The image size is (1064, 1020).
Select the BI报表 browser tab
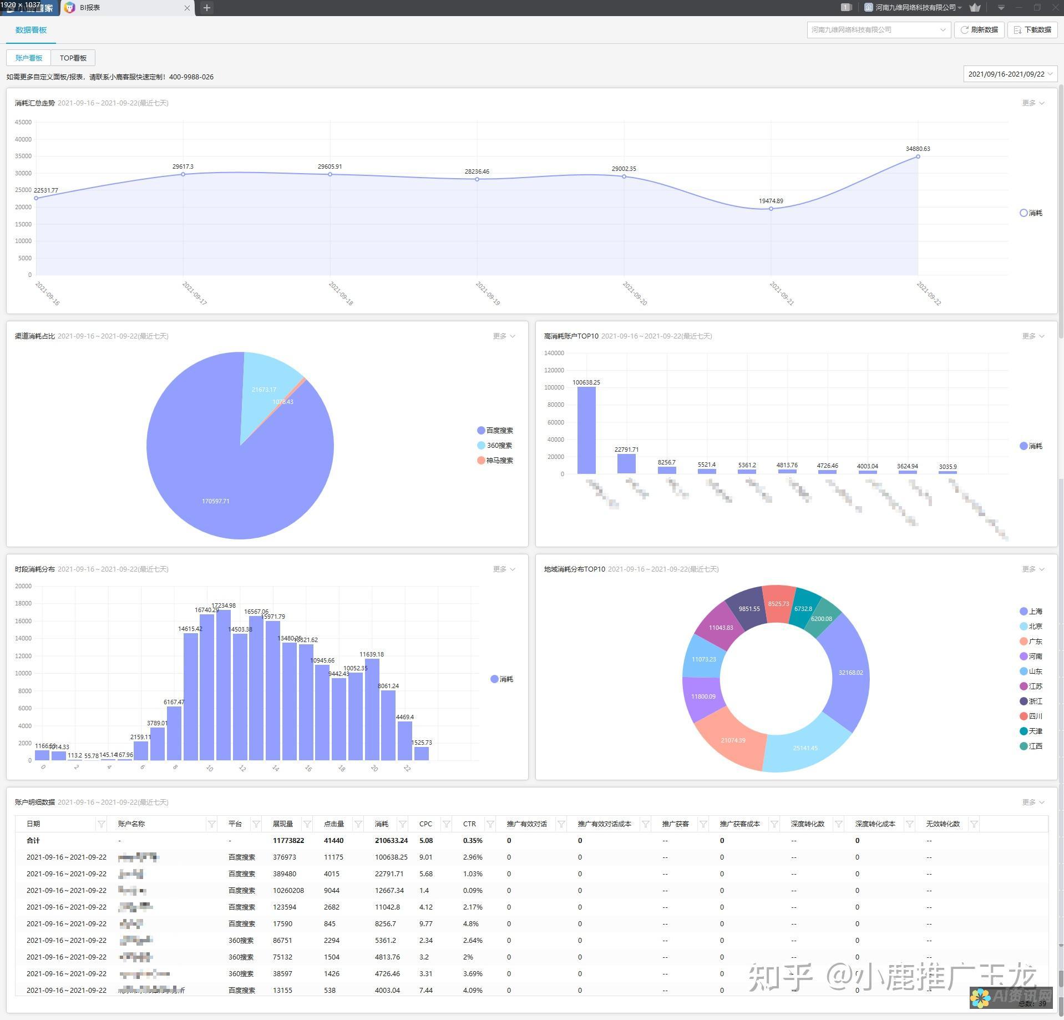pyautogui.click(x=128, y=8)
